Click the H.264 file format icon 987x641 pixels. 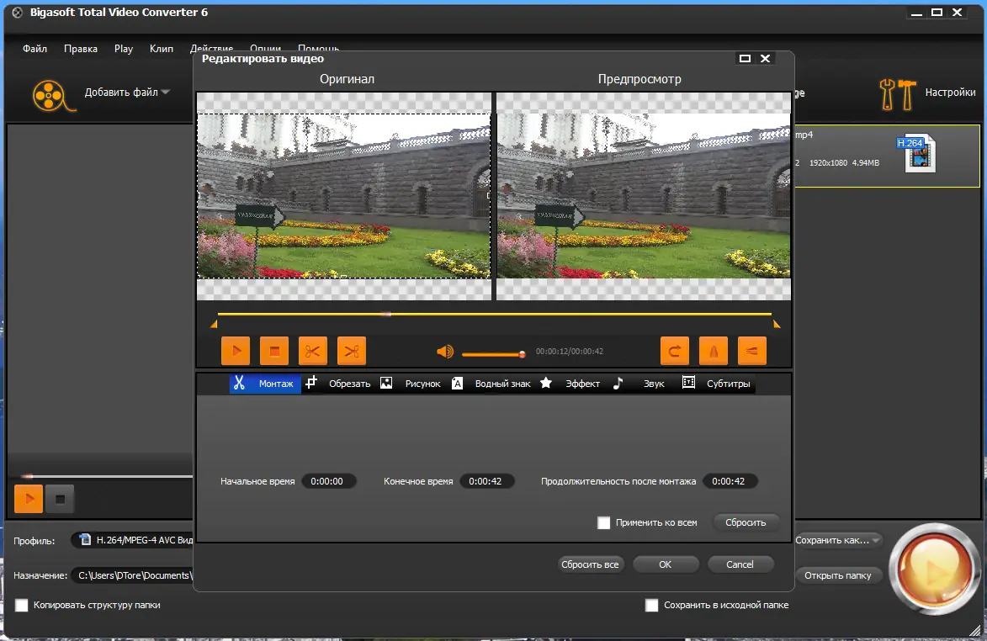(x=918, y=154)
